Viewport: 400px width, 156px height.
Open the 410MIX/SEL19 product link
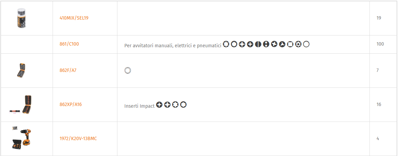[x=74, y=18]
